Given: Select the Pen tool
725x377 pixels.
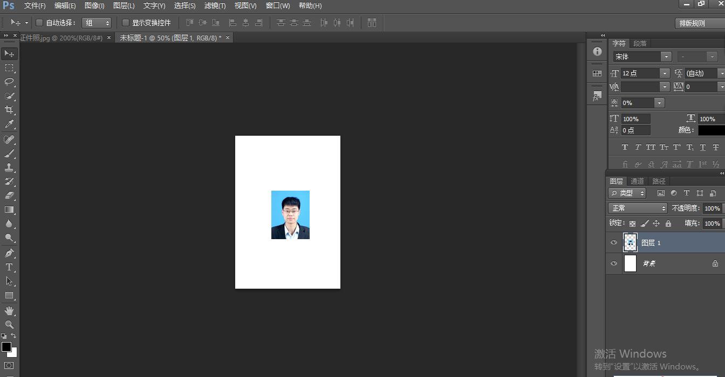Looking at the screenshot, I should click(9, 253).
